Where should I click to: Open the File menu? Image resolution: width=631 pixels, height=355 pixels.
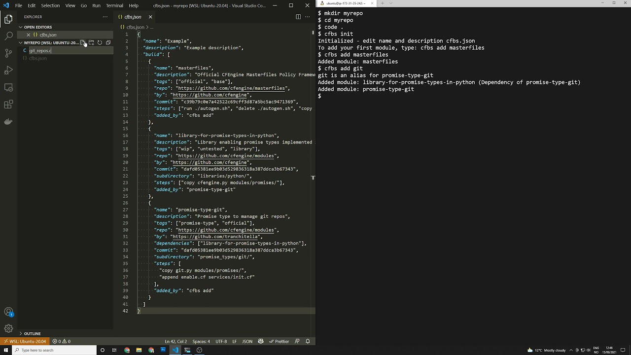[x=18, y=5]
